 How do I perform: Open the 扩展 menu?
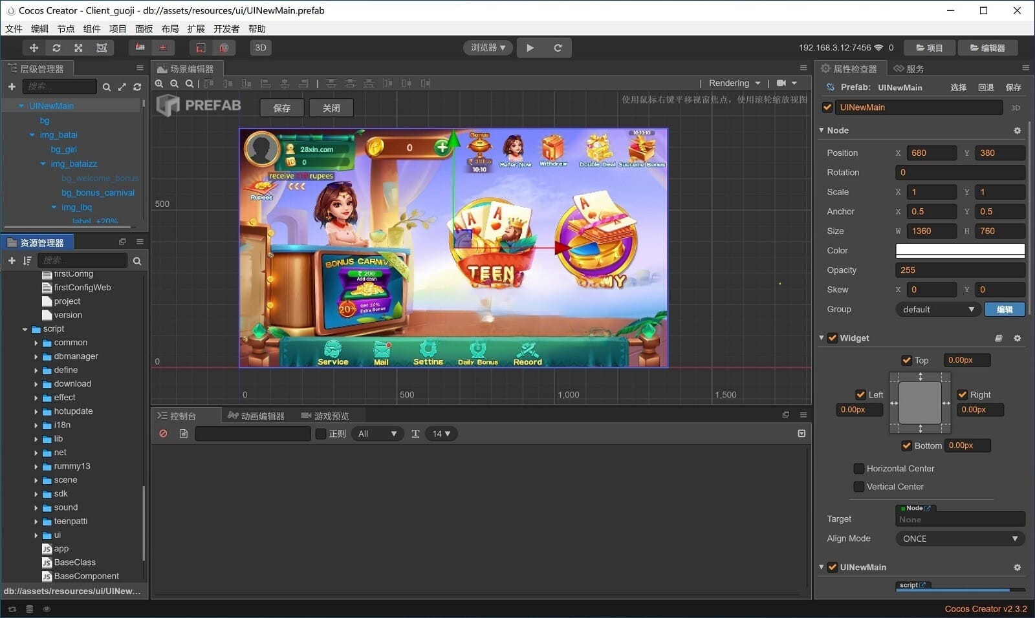[x=196, y=29]
